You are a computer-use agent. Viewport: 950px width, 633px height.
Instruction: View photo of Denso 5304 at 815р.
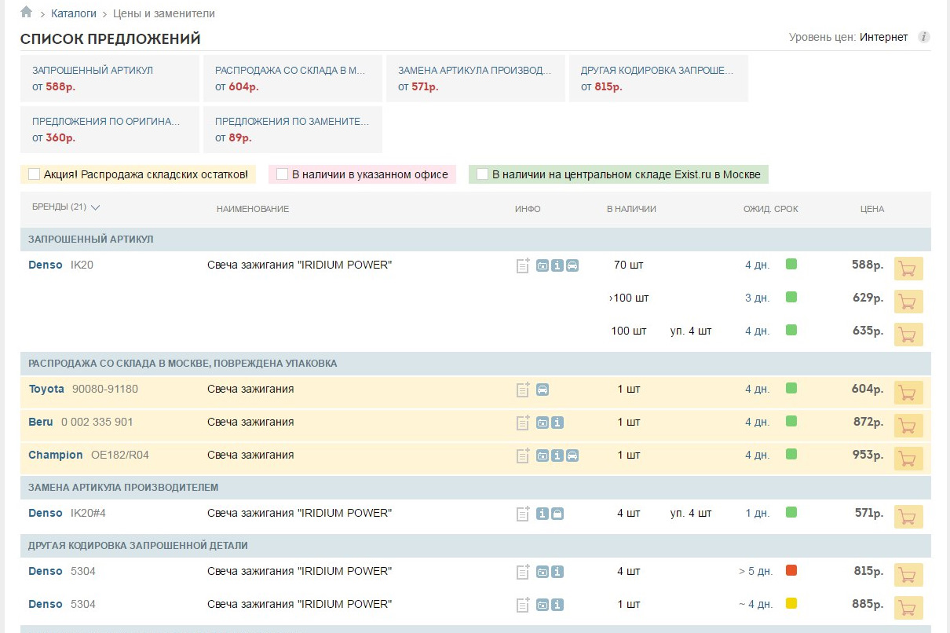pos(543,572)
